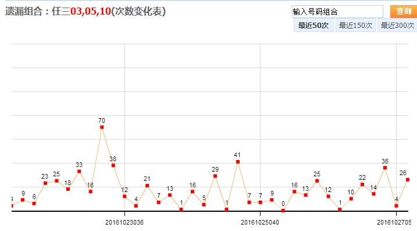Select the data point labeled 14
This screenshot has height=231, width=417.
373,194
